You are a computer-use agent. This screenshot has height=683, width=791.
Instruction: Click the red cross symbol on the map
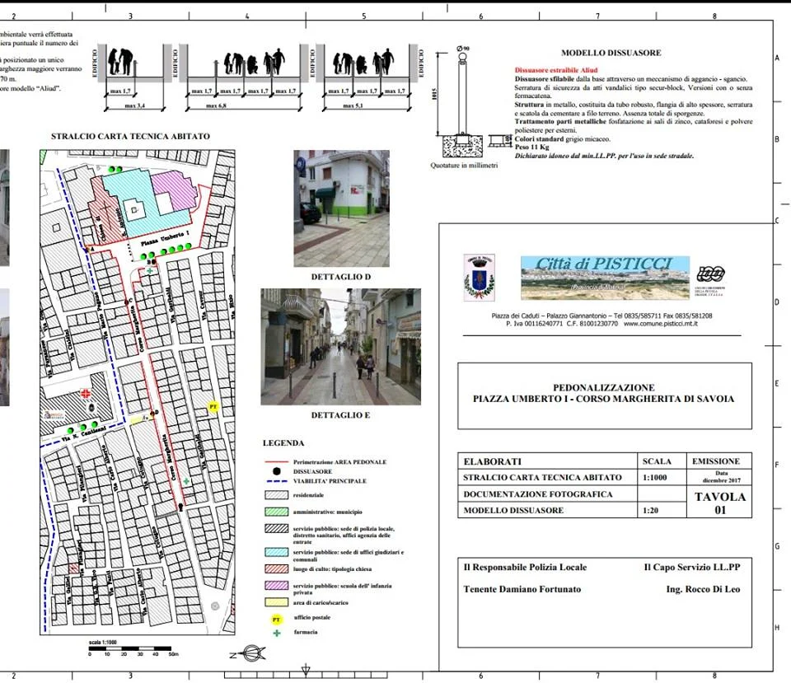tap(87, 393)
